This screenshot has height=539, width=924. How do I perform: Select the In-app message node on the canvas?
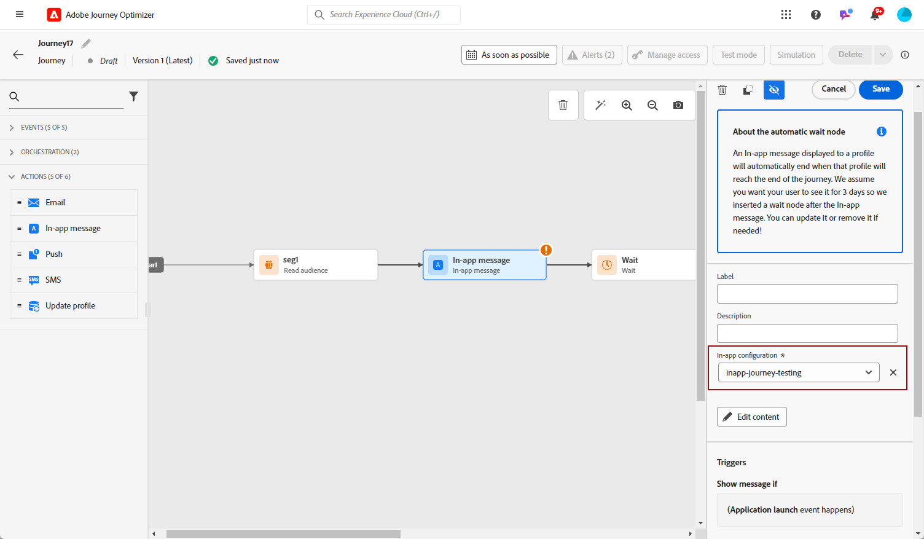tap(485, 265)
